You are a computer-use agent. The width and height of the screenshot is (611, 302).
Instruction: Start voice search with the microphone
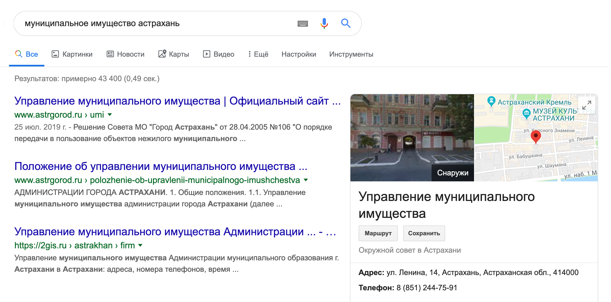point(324,23)
